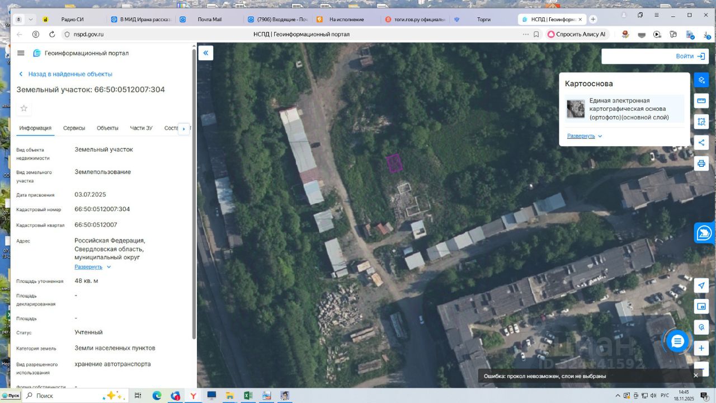Activate the area selection search tool
716x403 pixels.
point(701,121)
